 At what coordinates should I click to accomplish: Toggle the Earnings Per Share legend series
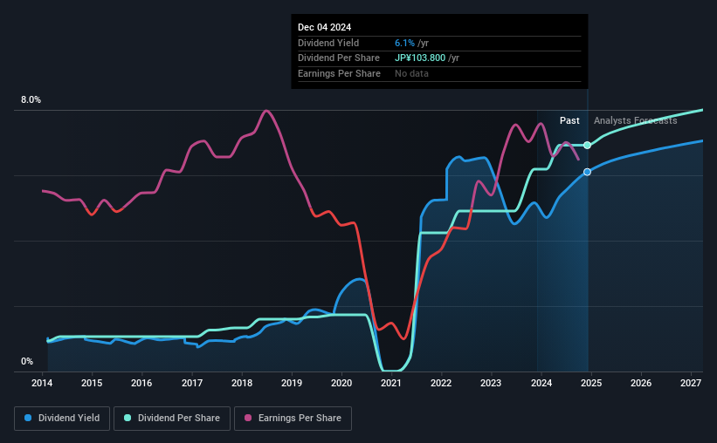coord(293,419)
